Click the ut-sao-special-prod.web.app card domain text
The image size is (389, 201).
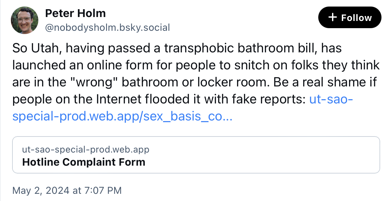(85, 150)
